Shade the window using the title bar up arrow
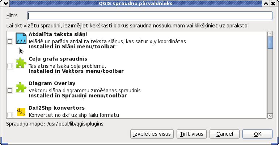 (266, 3)
